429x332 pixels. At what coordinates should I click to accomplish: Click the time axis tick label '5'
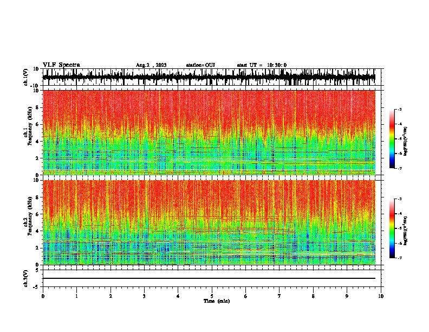click(212, 296)
